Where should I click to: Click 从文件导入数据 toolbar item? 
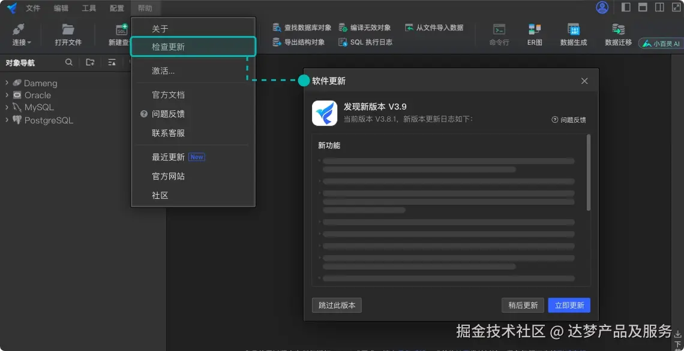point(434,28)
